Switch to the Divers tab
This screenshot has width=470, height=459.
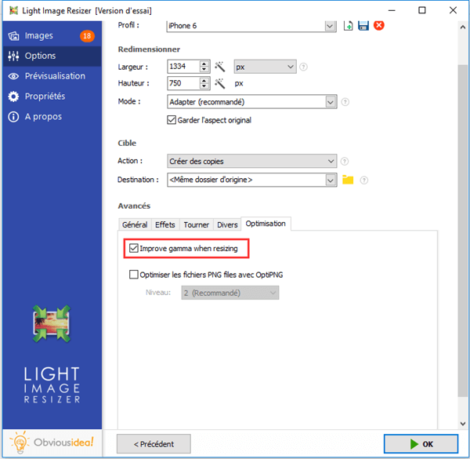point(227,224)
